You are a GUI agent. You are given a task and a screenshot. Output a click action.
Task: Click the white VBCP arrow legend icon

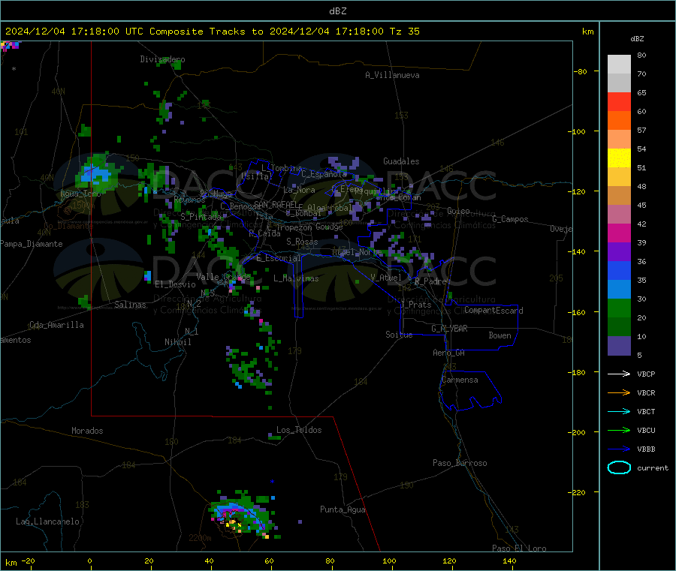[x=619, y=374]
